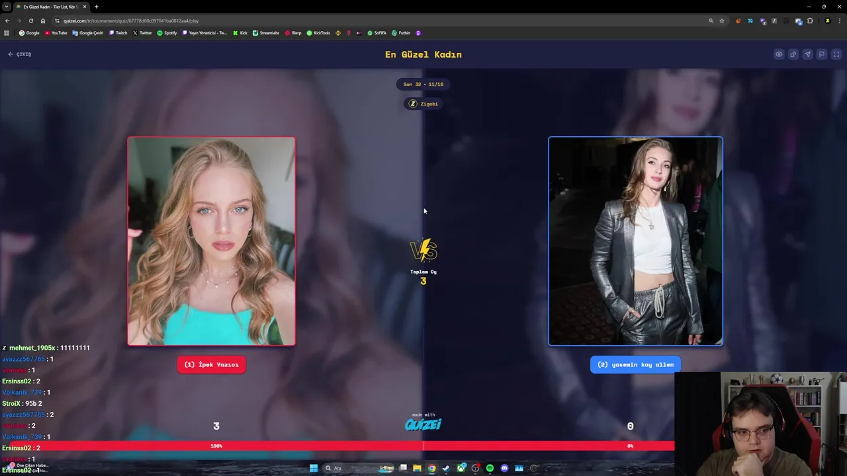847x476 pixels.
Task: Open the extensions puzzle icon
Action: [810, 20]
